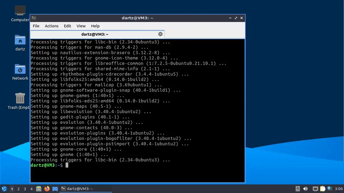The image size is (344, 193).
Task: Switch to workspace 4
Action: pyautogui.click(x=31, y=189)
